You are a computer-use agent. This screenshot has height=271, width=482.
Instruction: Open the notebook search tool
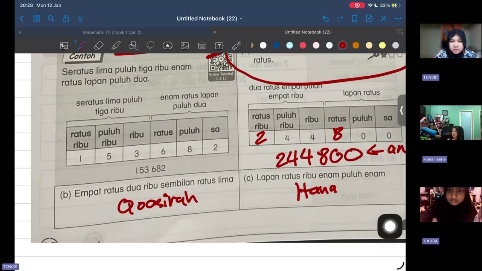(x=51, y=18)
